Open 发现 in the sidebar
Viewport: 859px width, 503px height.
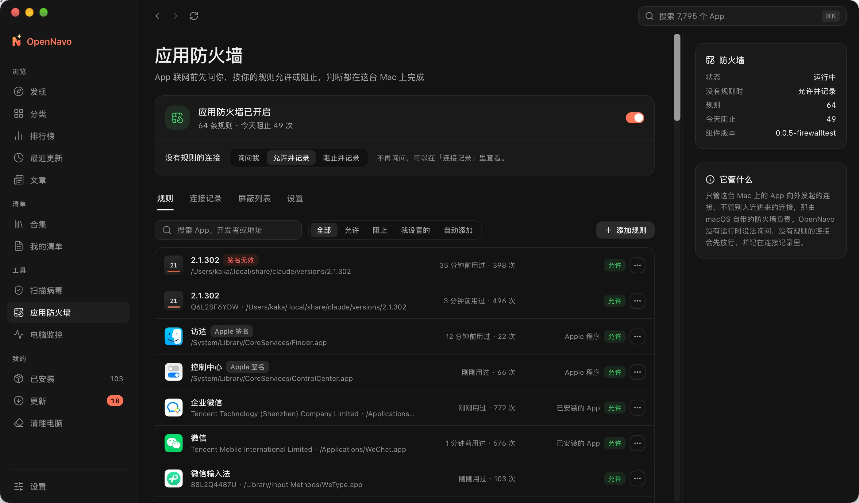[x=68, y=92]
